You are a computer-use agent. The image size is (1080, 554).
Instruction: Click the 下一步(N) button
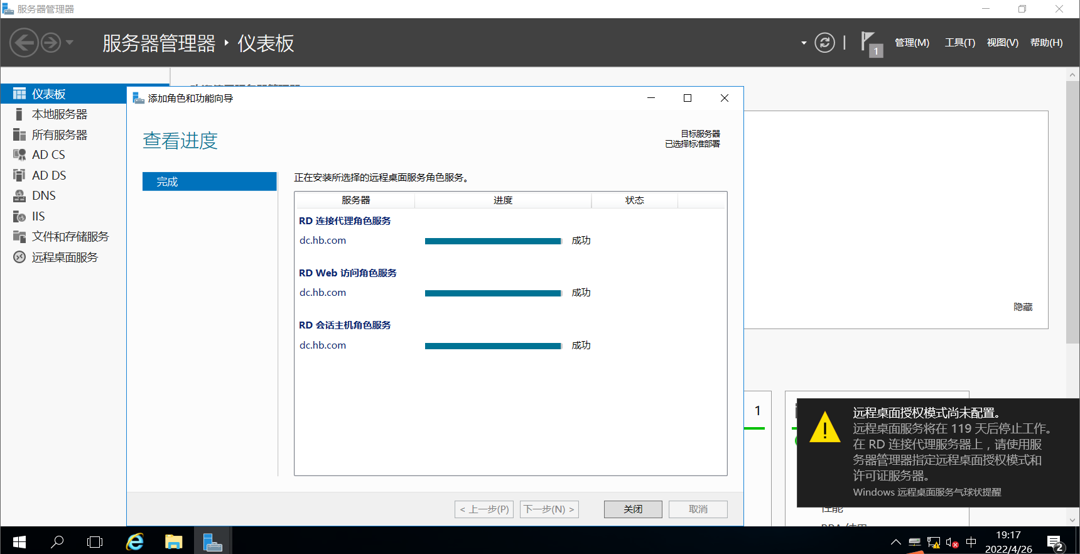coord(549,509)
